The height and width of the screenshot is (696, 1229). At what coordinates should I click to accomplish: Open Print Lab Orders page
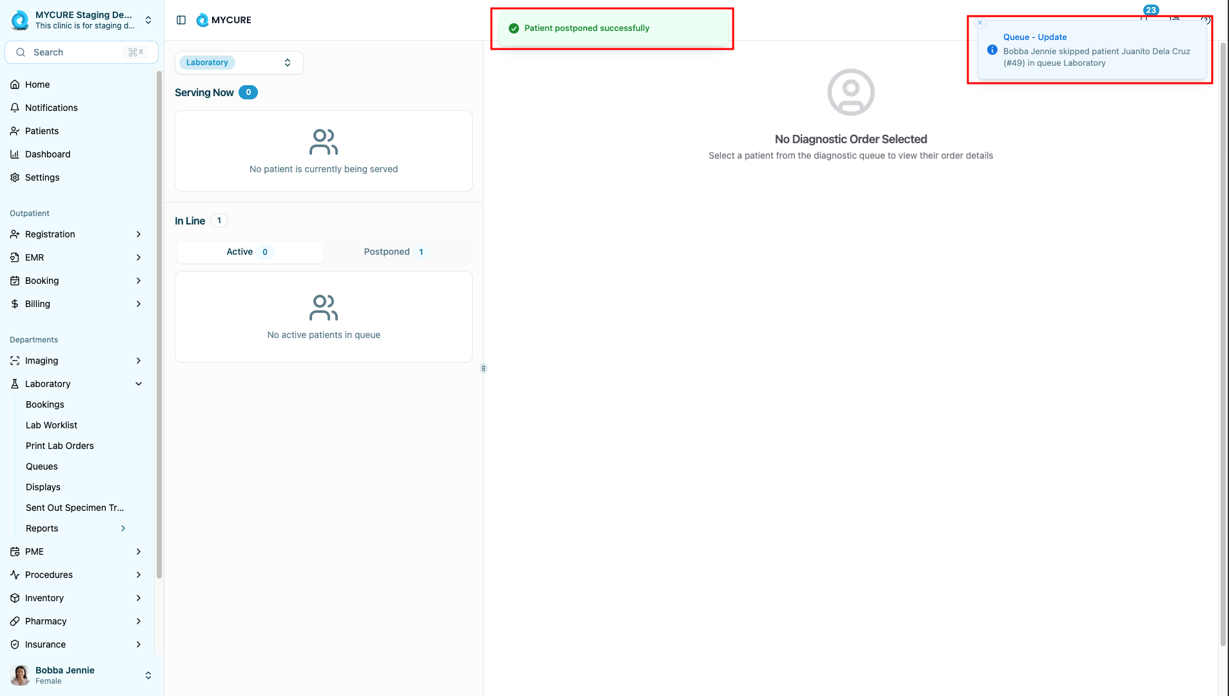click(x=60, y=446)
